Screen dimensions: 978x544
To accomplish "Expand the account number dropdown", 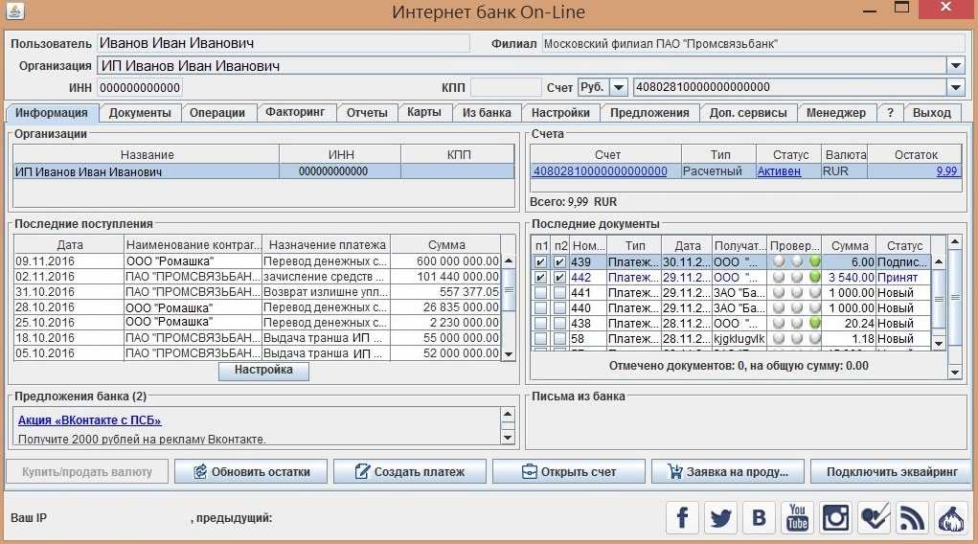I will tap(955, 87).
